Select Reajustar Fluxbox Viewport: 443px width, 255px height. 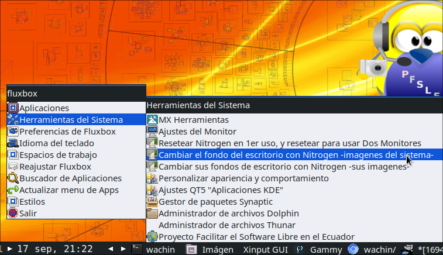[x=76, y=167]
